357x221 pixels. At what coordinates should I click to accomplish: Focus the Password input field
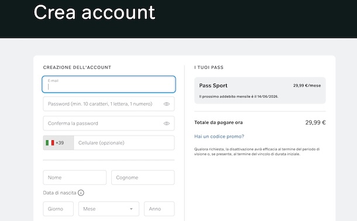tap(109, 104)
